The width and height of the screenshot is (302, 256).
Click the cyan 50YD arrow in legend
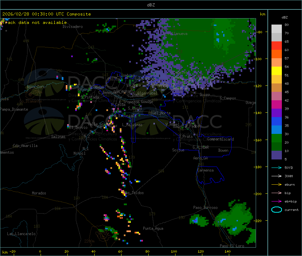click(x=276, y=168)
